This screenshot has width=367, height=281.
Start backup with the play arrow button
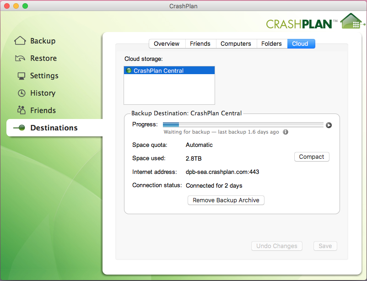(x=329, y=125)
